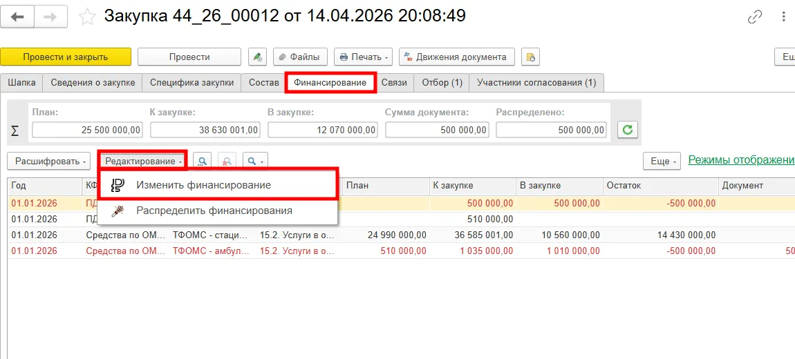This screenshot has height=359, width=795.
Task: Expand the Расшифровать dropdown
Action: click(x=48, y=162)
